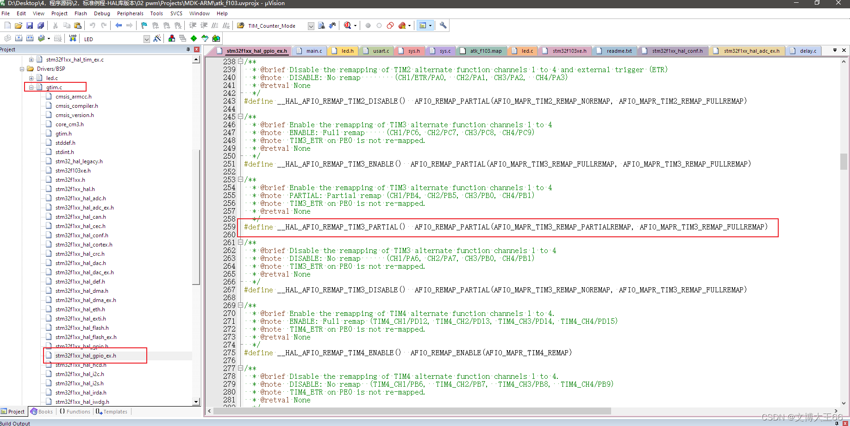This screenshot has width=850, height=426.
Task: Switch to the main.c editor tab
Action: click(x=310, y=51)
